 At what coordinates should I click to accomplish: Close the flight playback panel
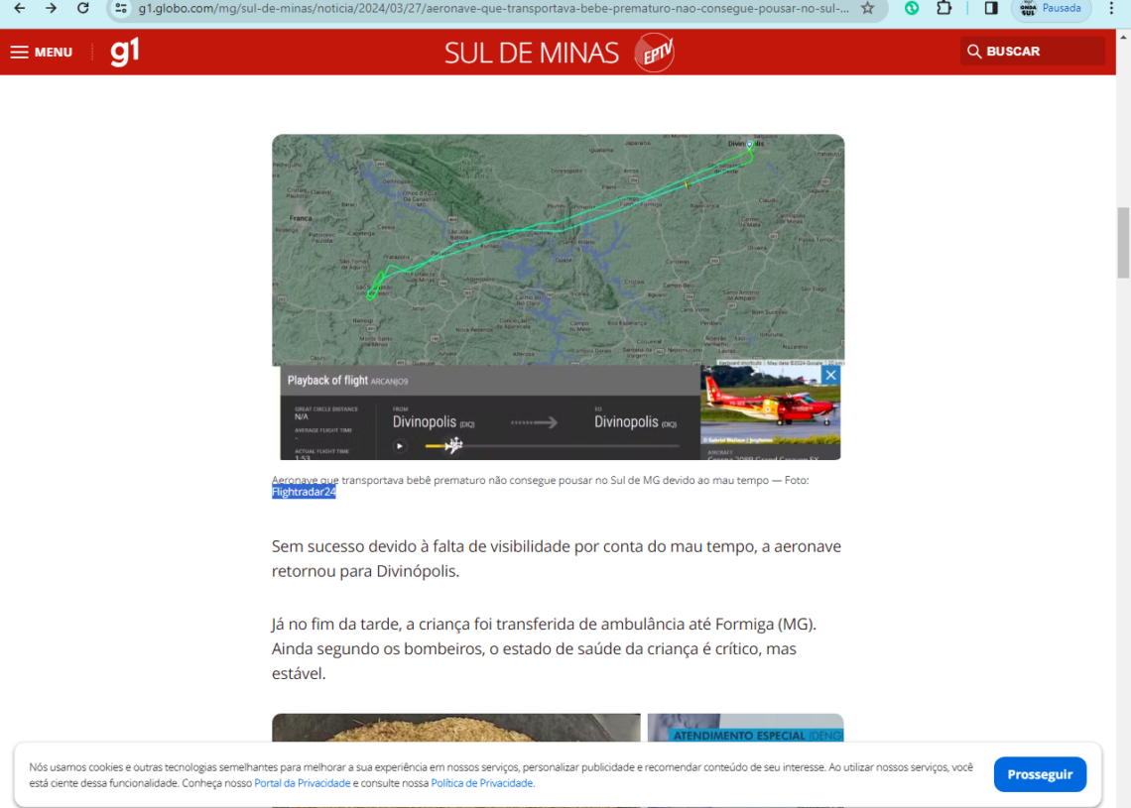[831, 375]
